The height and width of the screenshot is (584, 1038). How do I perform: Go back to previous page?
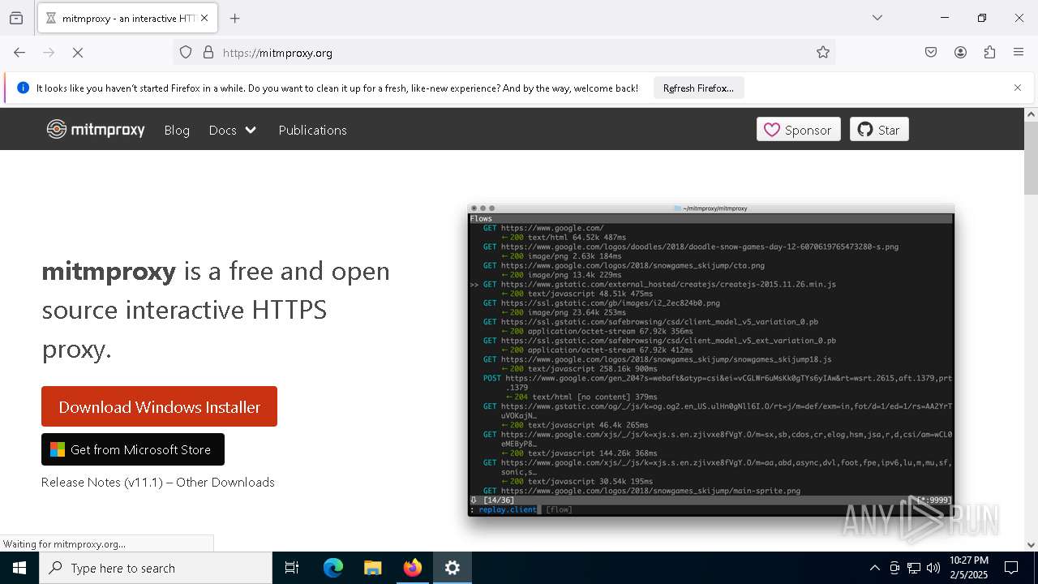[19, 53]
